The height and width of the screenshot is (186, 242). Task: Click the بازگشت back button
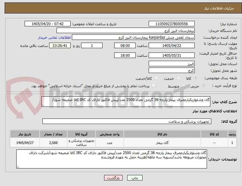coord(113,178)
